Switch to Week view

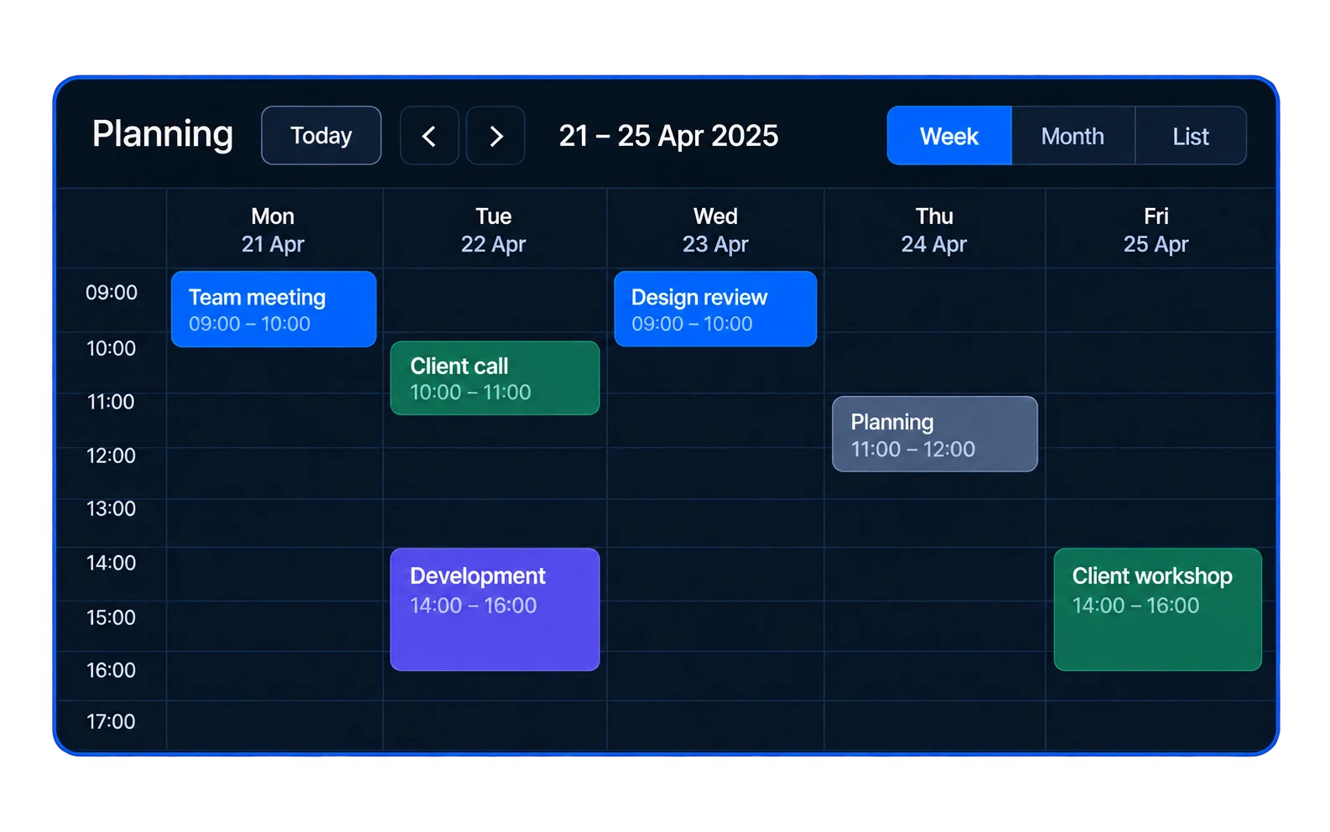(x=949, y=136)
